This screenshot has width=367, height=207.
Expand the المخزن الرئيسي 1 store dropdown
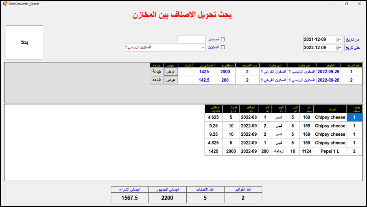coord(203,48)
